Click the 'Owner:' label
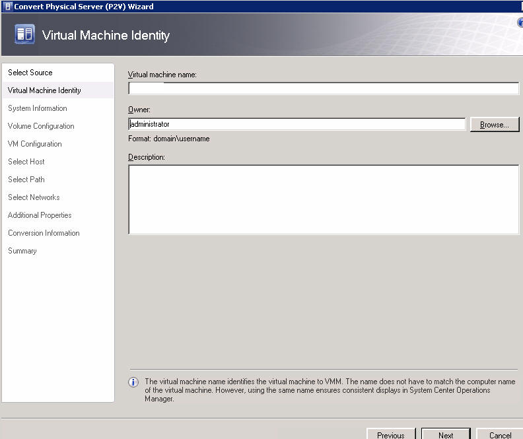523x439 pixels. (x=139, y=110)
